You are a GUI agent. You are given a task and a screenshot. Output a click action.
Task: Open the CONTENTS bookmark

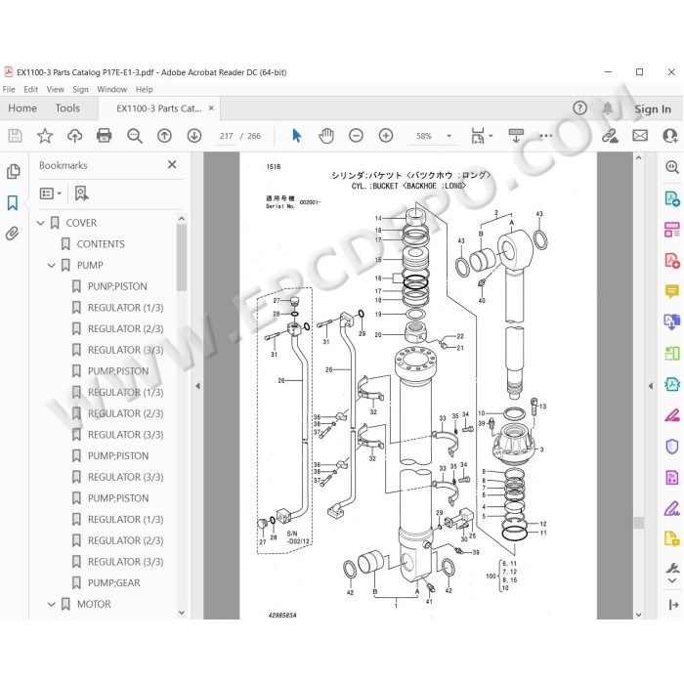point(101,244)
